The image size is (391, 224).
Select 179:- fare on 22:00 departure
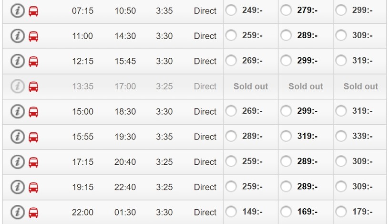click(x=341, y=212)
